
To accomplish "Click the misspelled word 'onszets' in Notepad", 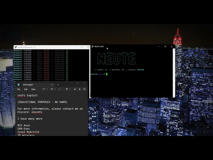I will pos(37,112).
